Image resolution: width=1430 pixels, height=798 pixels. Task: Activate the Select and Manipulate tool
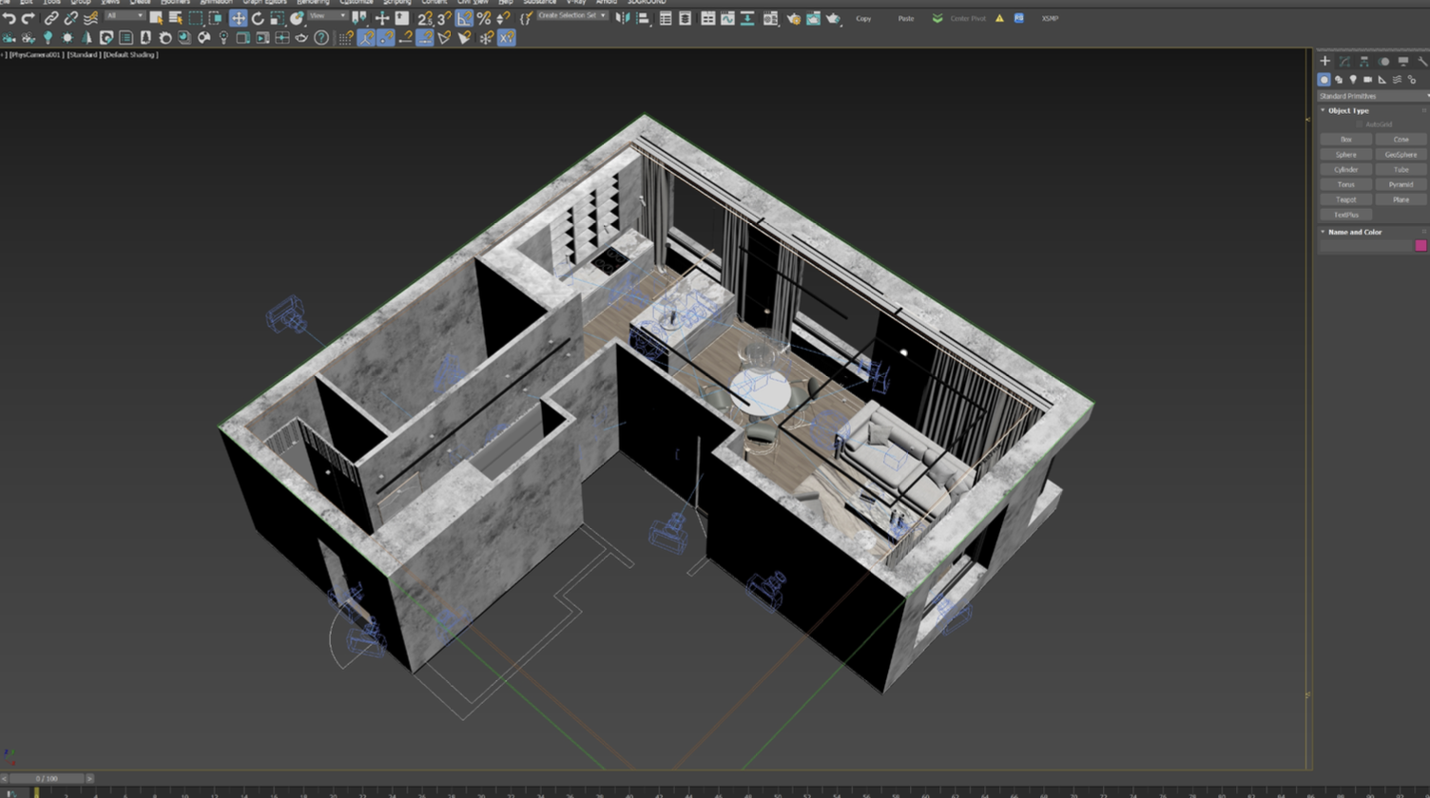(x=381, y=18)
